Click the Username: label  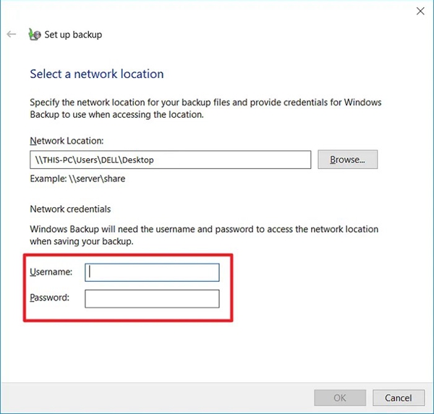pos(51,272)
